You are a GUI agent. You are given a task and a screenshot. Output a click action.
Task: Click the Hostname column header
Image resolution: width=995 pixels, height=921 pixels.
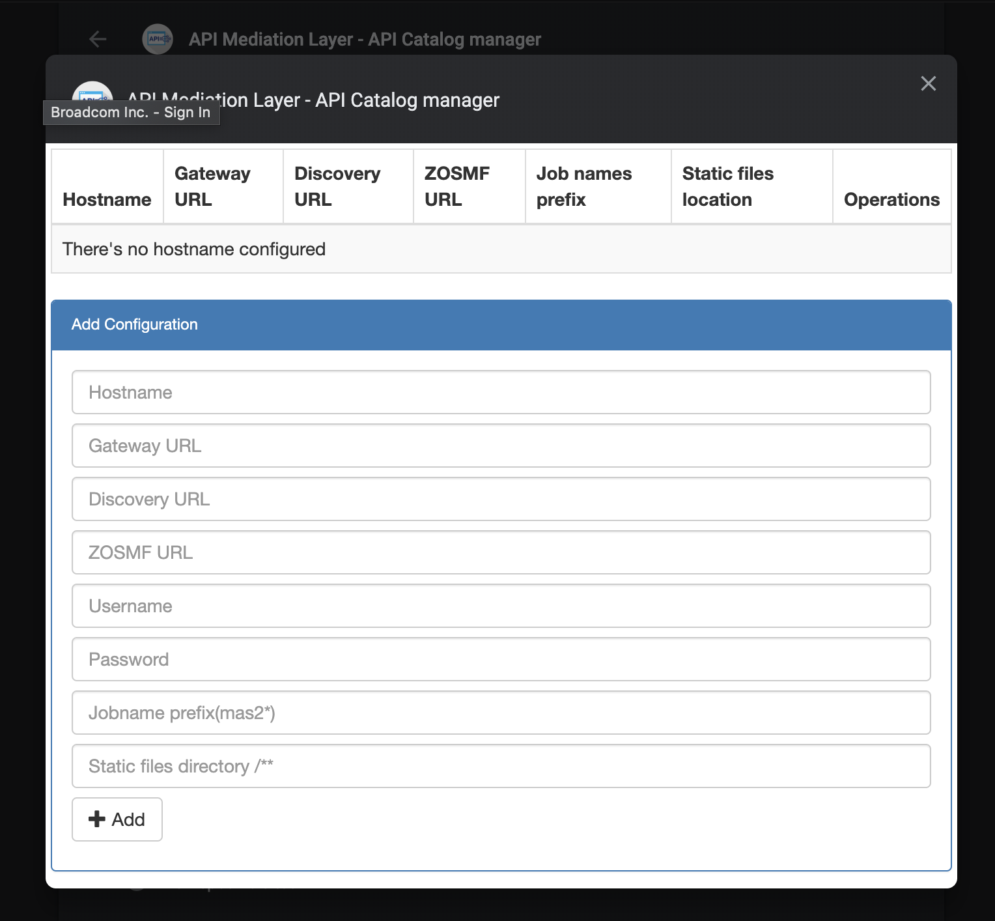click(107, 187)
